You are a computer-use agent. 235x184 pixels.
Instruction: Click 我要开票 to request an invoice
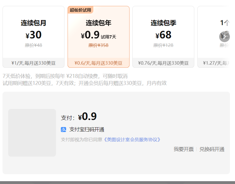tap(184, 149)
